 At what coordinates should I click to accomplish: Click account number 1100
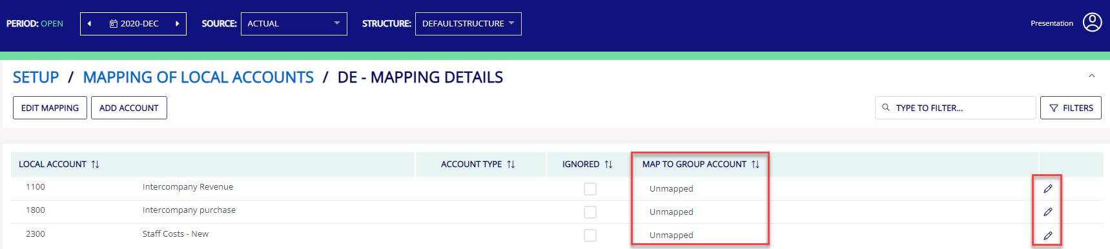[x=36, y=187]
